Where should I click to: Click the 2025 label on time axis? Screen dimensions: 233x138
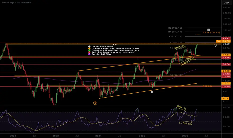[x=142, y=136]
